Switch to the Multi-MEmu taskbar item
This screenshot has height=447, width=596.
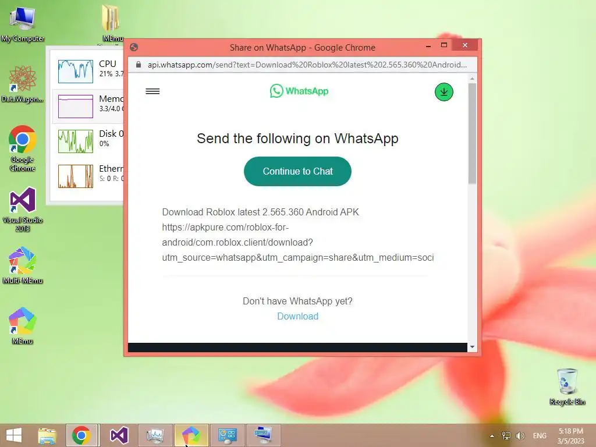coord(191,435)
